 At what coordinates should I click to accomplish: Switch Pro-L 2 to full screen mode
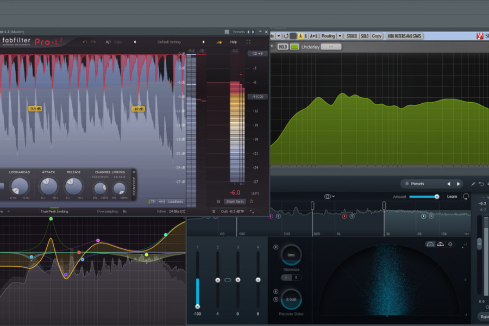[248, 42]
